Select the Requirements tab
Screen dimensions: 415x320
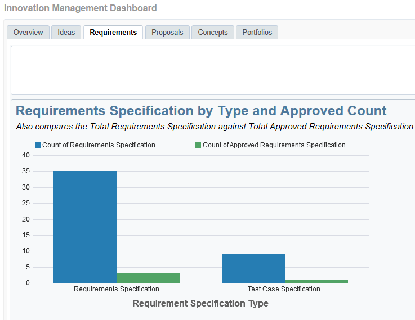[113, 33]
